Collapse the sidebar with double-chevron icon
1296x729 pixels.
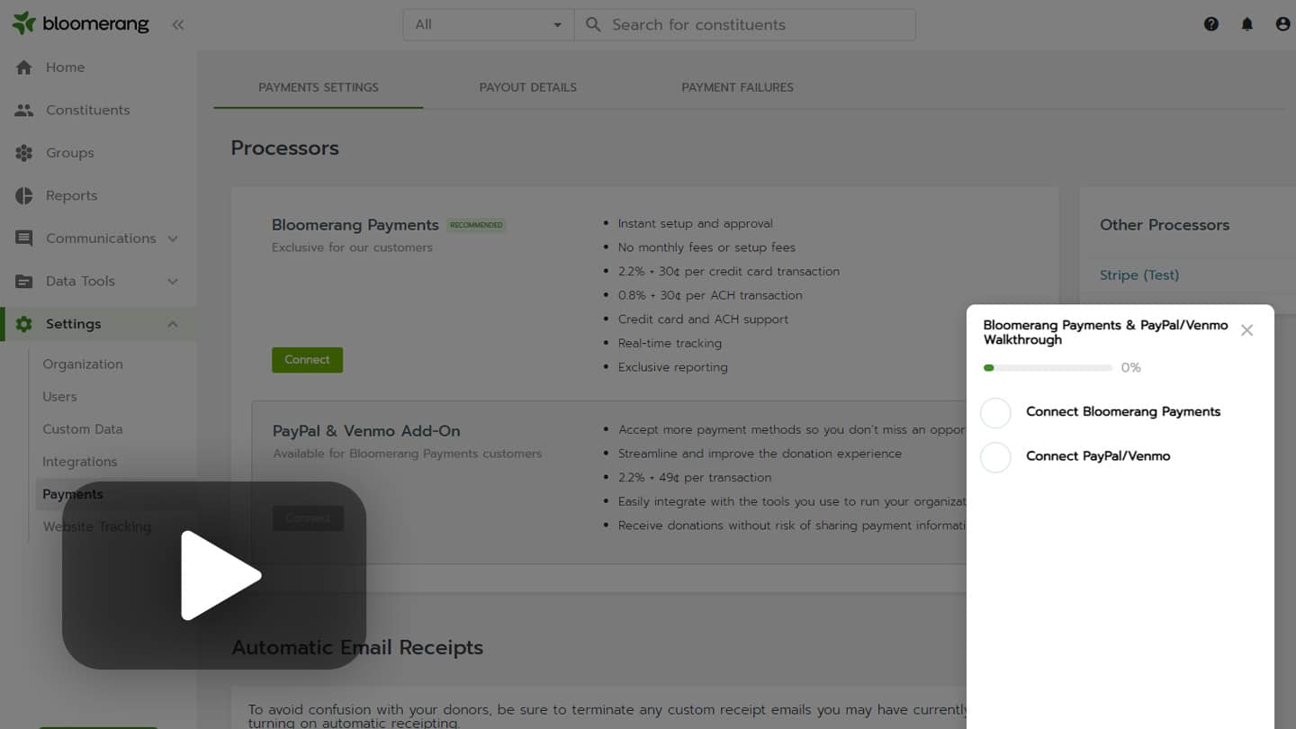tap(178, 25)
